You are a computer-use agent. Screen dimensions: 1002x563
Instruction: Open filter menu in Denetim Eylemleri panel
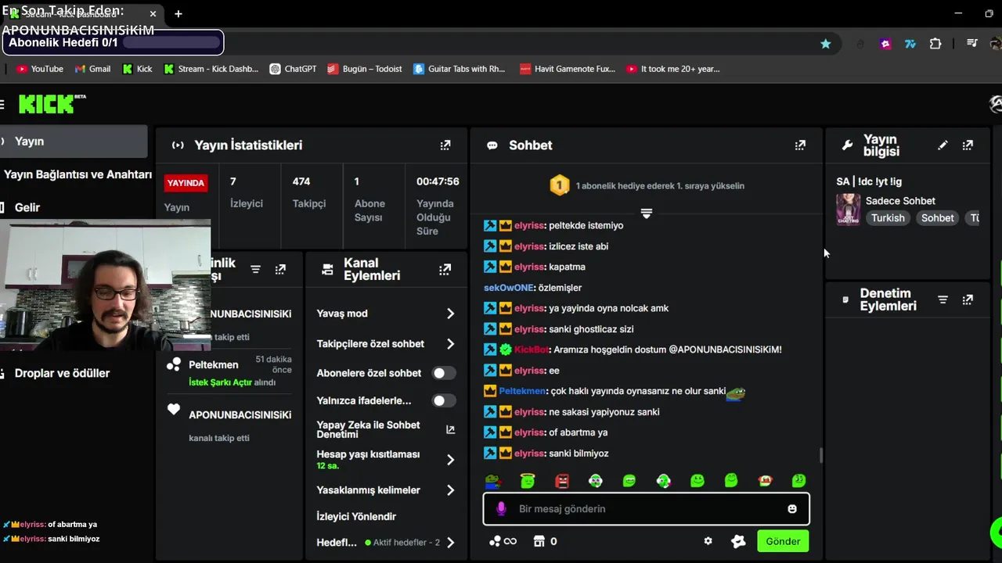pyautogui.click(x=943, y=299)
